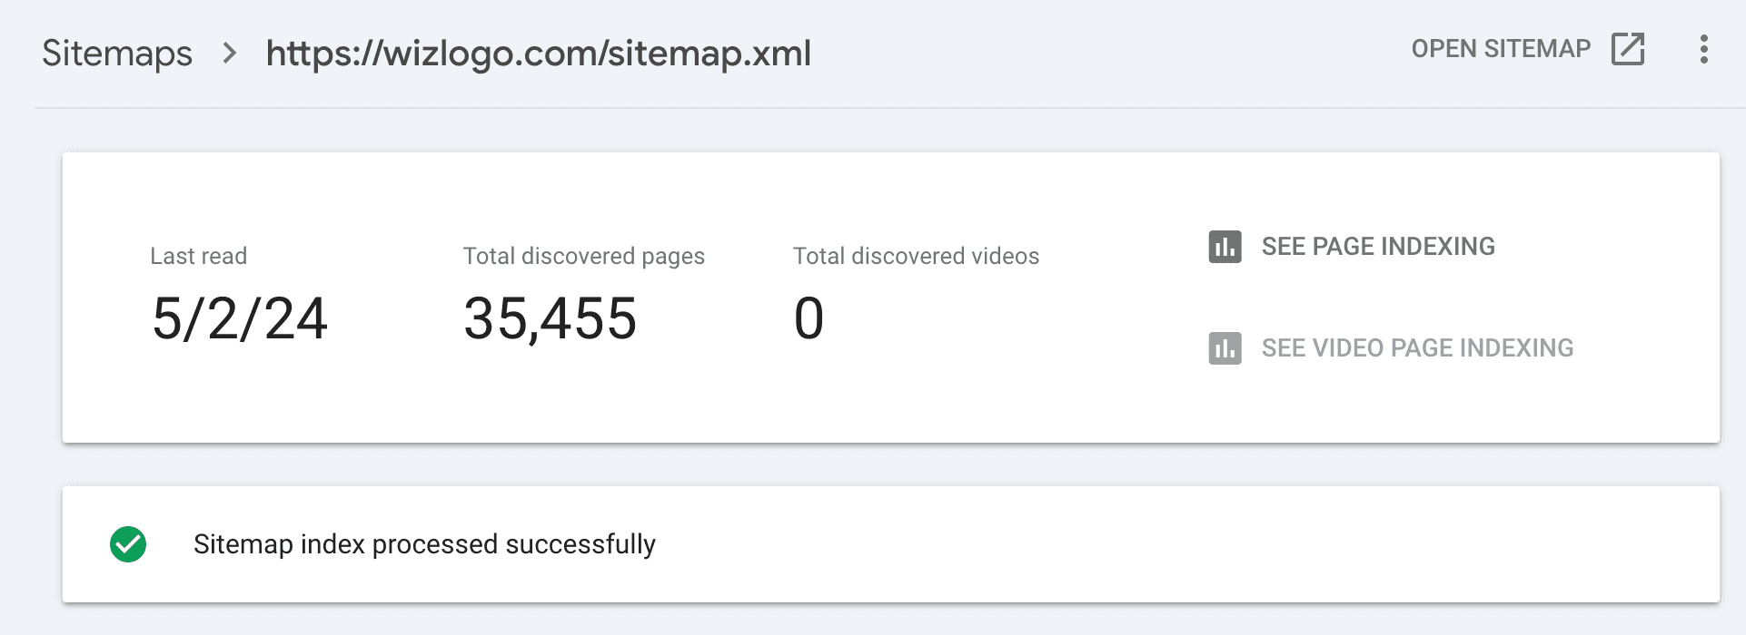
Task: Click the green success checkmark icon
Action: [128, 544]
